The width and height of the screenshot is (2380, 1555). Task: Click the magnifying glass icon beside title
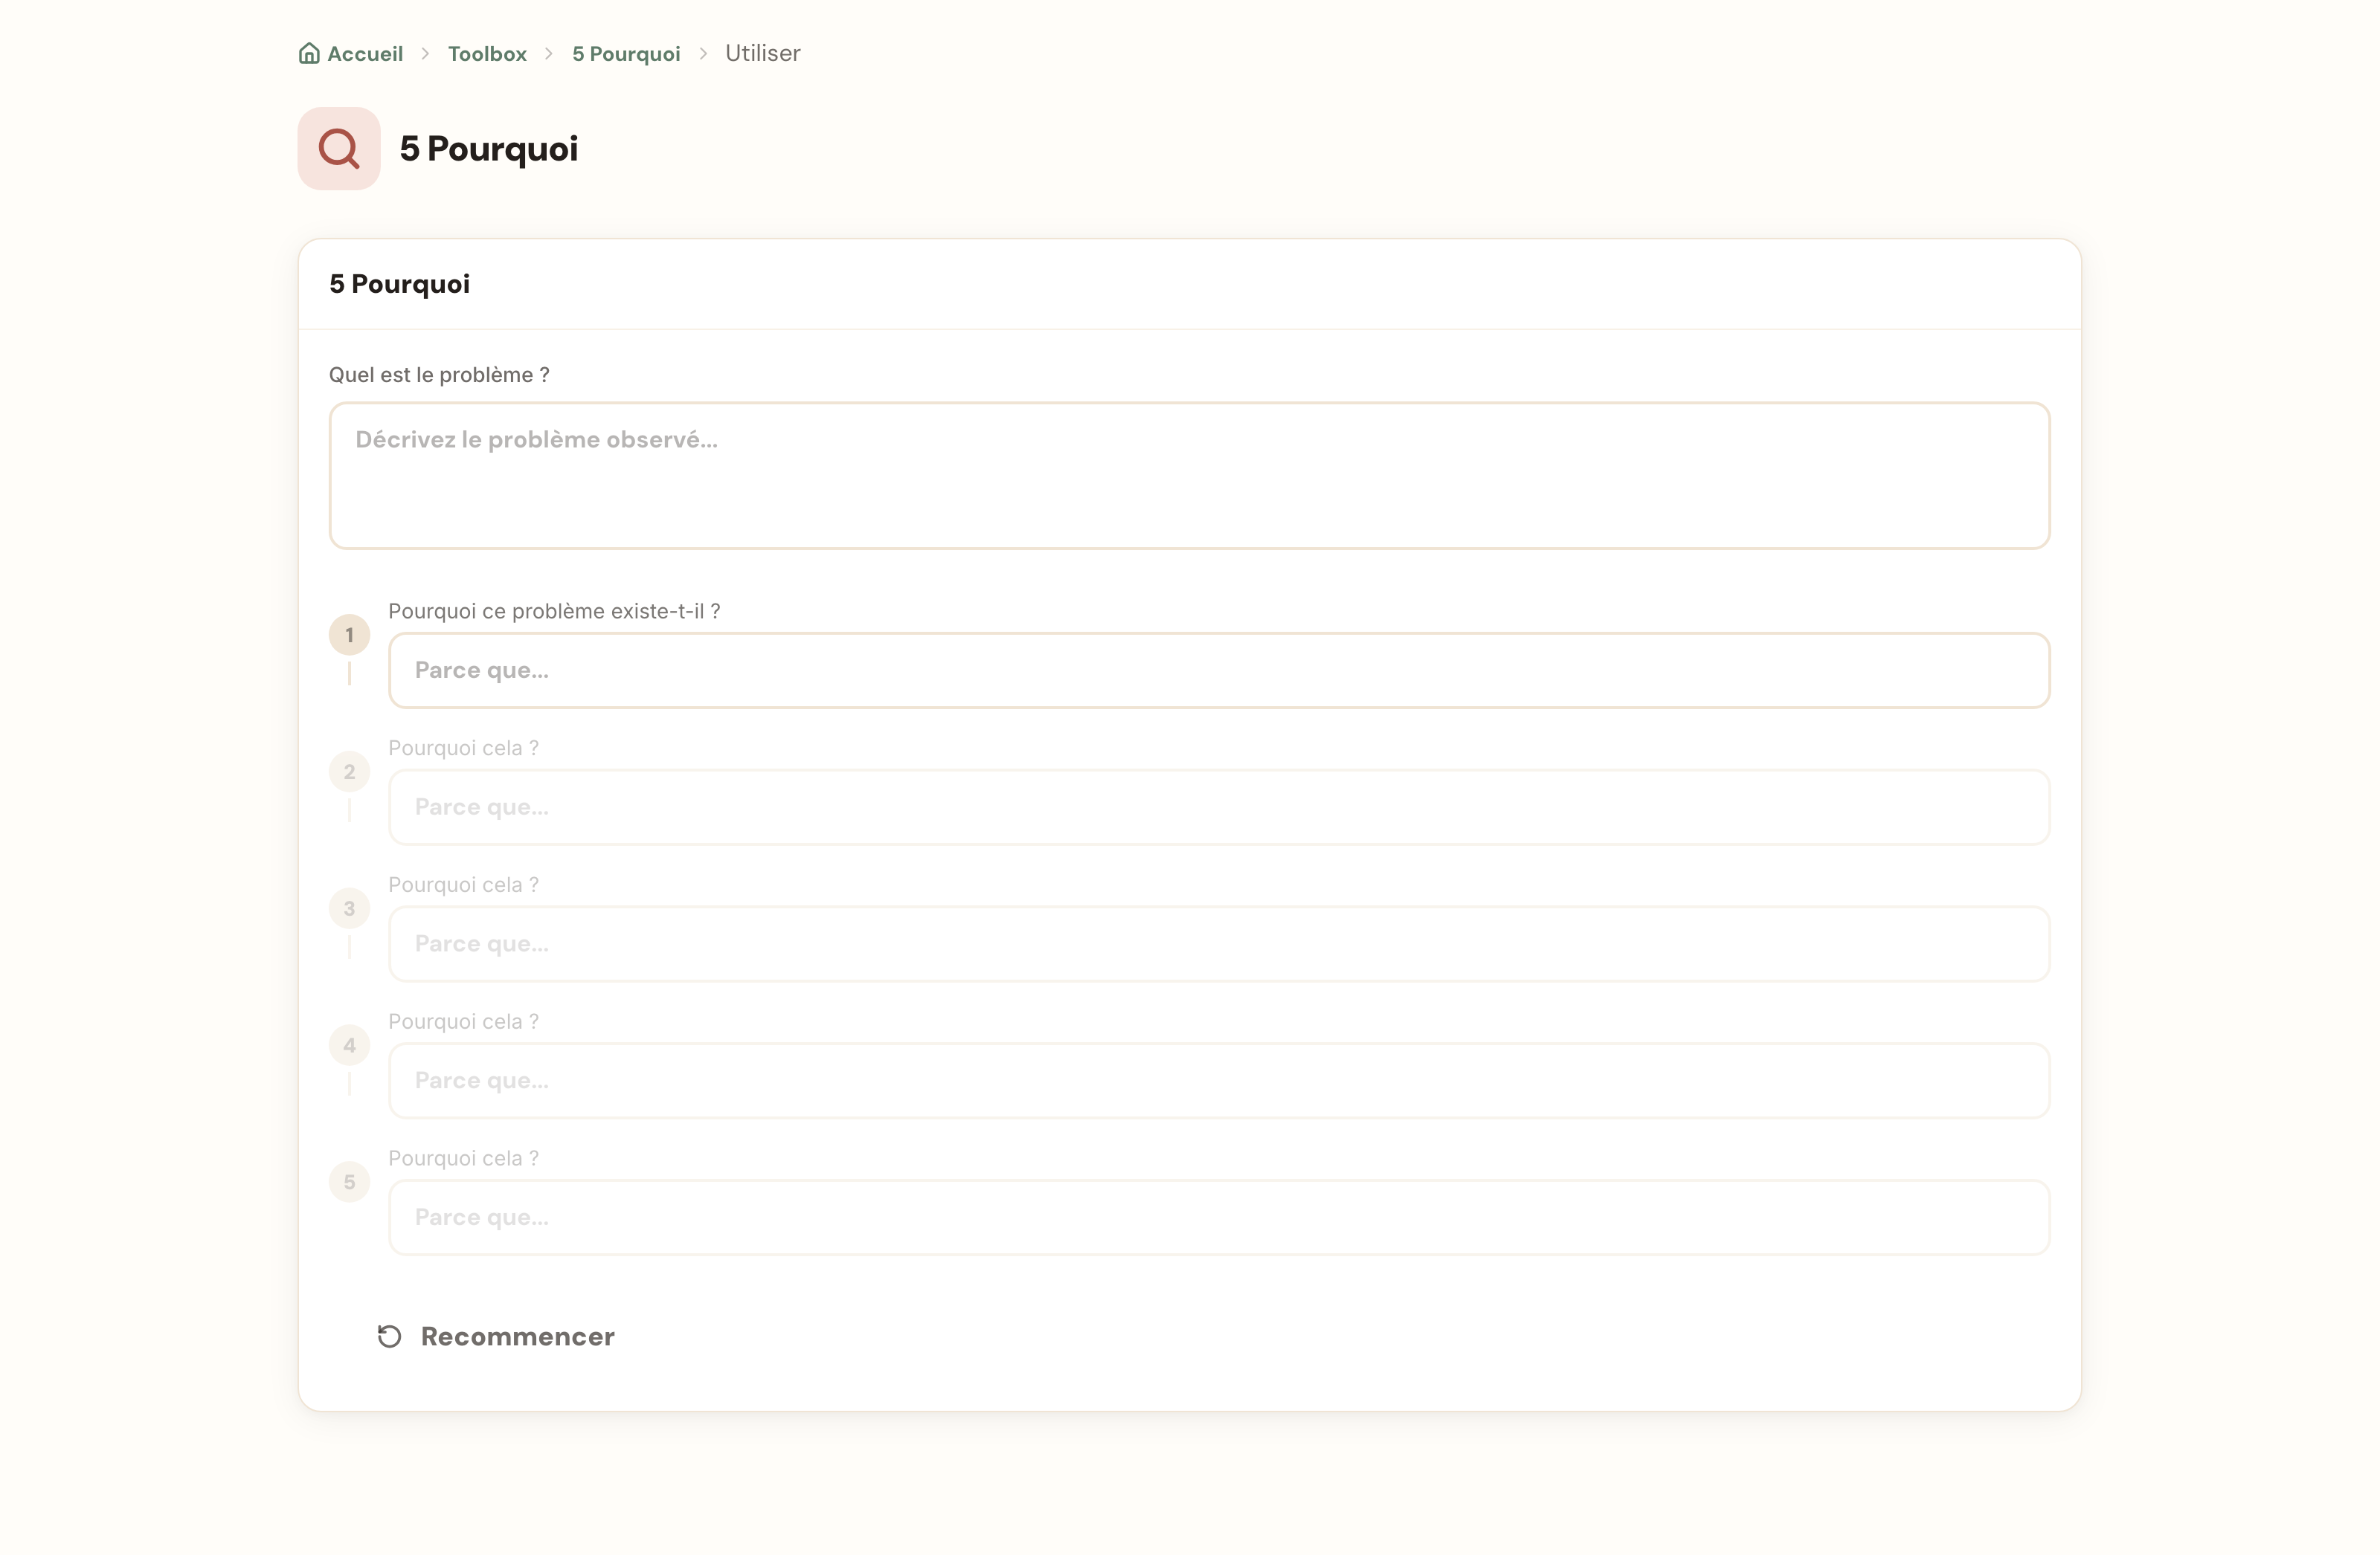pyautogui.click(x=339, y=149)
